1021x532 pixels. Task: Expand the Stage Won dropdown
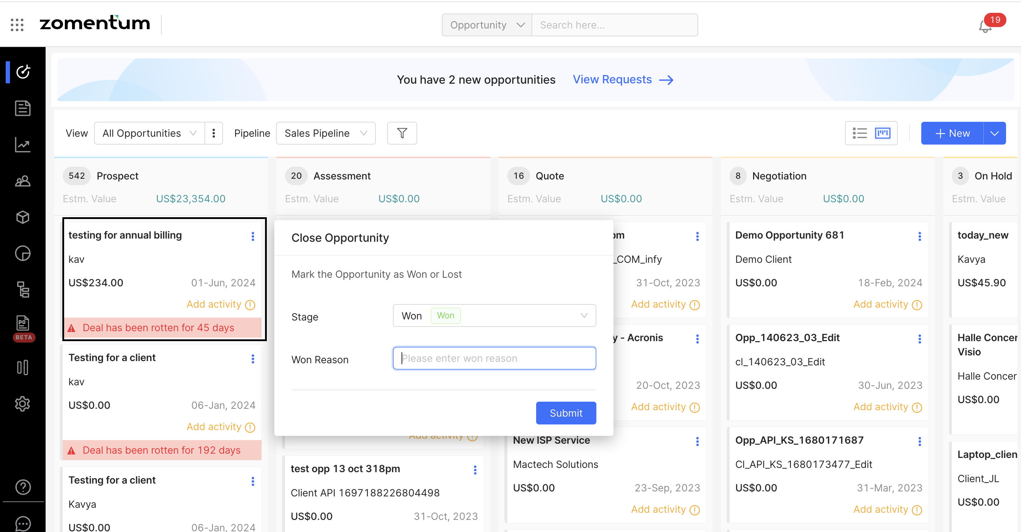[494, 315]
